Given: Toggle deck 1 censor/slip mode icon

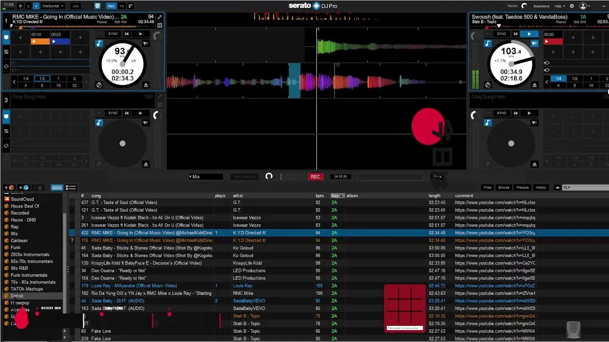Looking at the screenshot, I should tap(99, 85).
